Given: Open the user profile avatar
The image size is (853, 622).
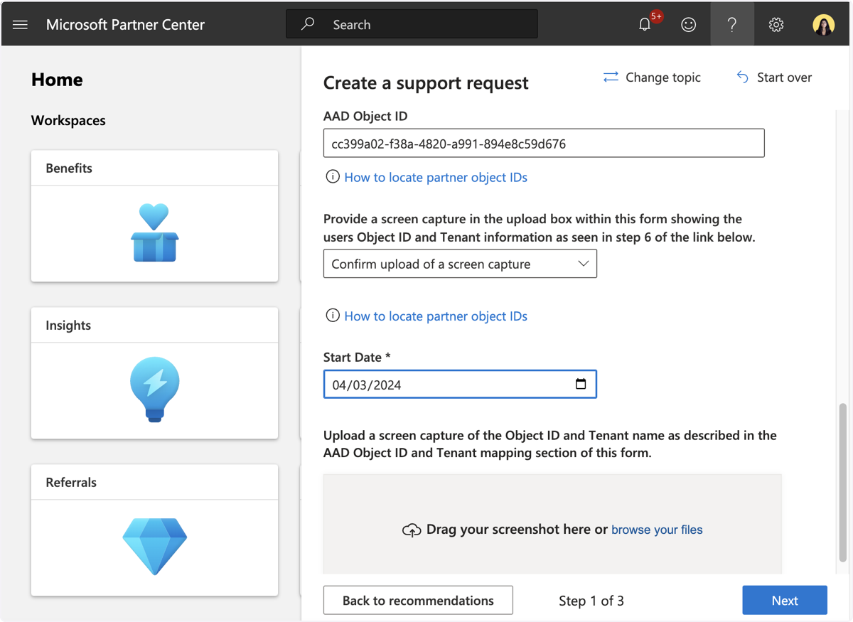Looking at the screenshot, I should 823,25.
